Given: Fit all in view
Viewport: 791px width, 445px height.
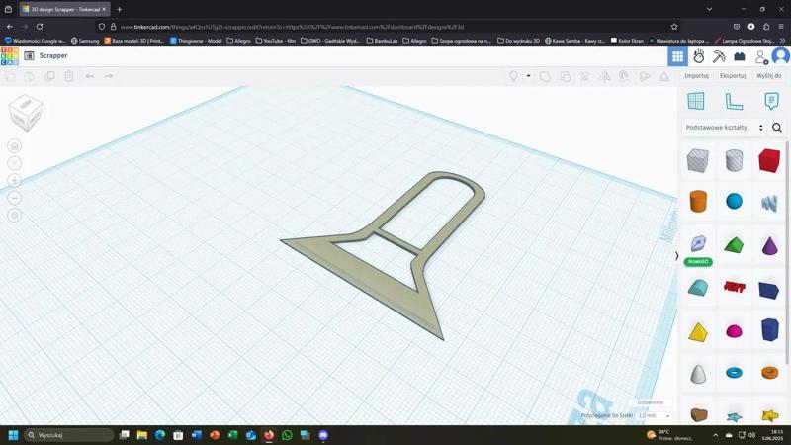Looking at the screenshot, I should (15, 163).
